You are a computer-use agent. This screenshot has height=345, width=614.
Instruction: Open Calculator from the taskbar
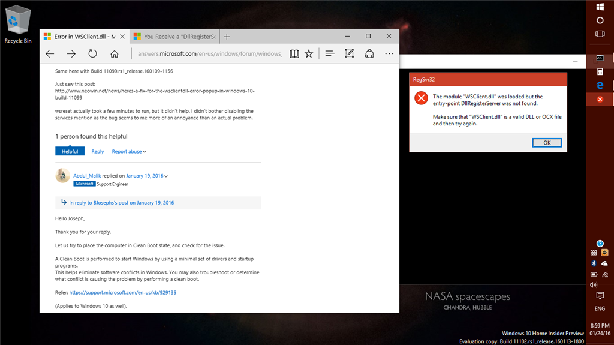point(600,71)
